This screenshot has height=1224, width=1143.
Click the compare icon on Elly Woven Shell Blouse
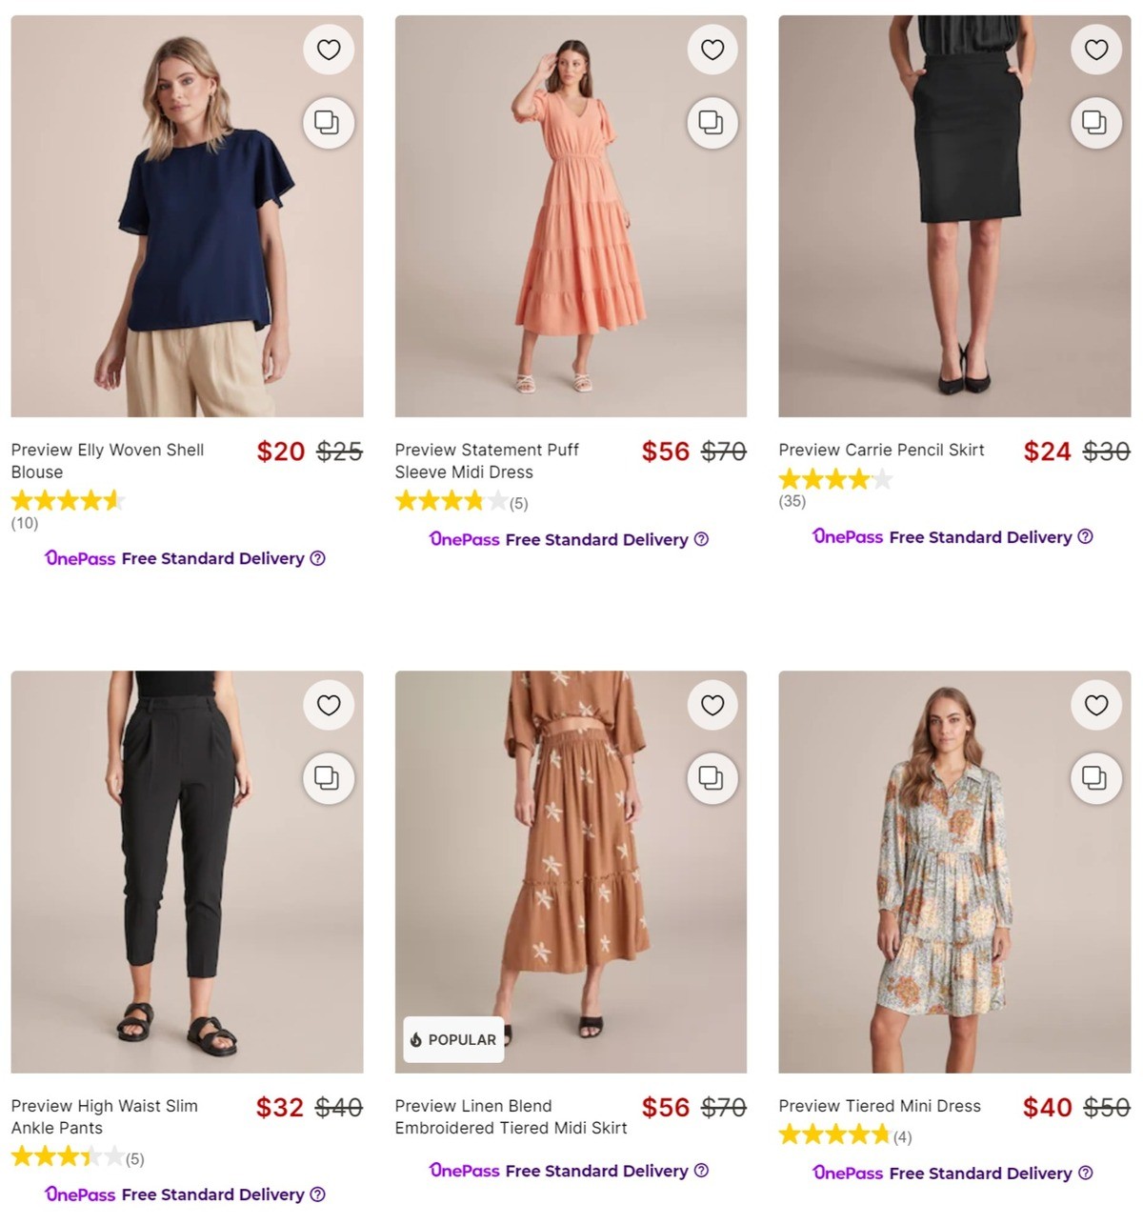click(x=329, y=122)
